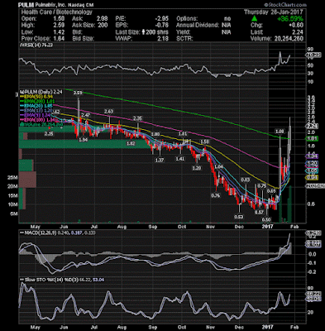Screen dimensions: 325x331
Task: Click the 1.37 price low label
Action: [x=160, y=160]
